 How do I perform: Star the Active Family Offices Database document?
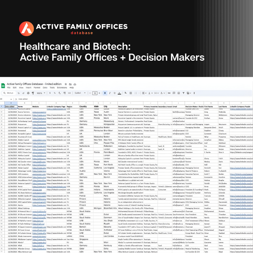(66, 84)
